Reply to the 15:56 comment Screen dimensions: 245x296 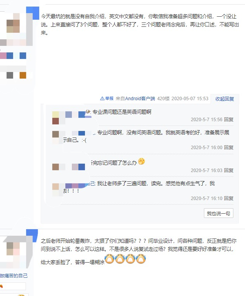pos(229,120)
